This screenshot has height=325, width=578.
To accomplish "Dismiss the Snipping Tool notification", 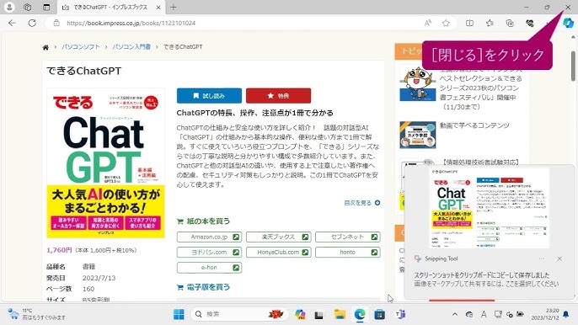I will (559, 258).
